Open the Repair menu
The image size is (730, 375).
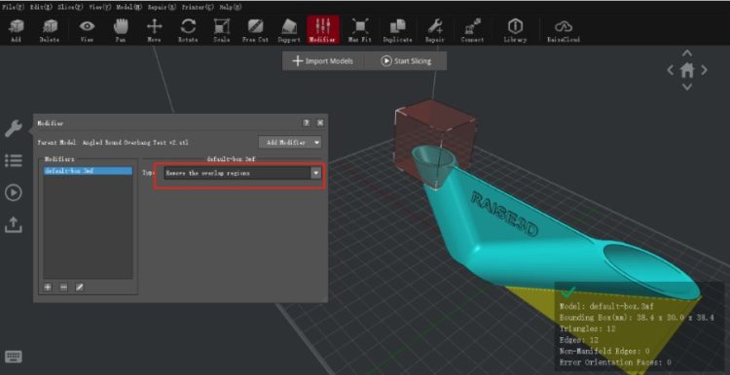pyautogui.click(x=163, y=7)
